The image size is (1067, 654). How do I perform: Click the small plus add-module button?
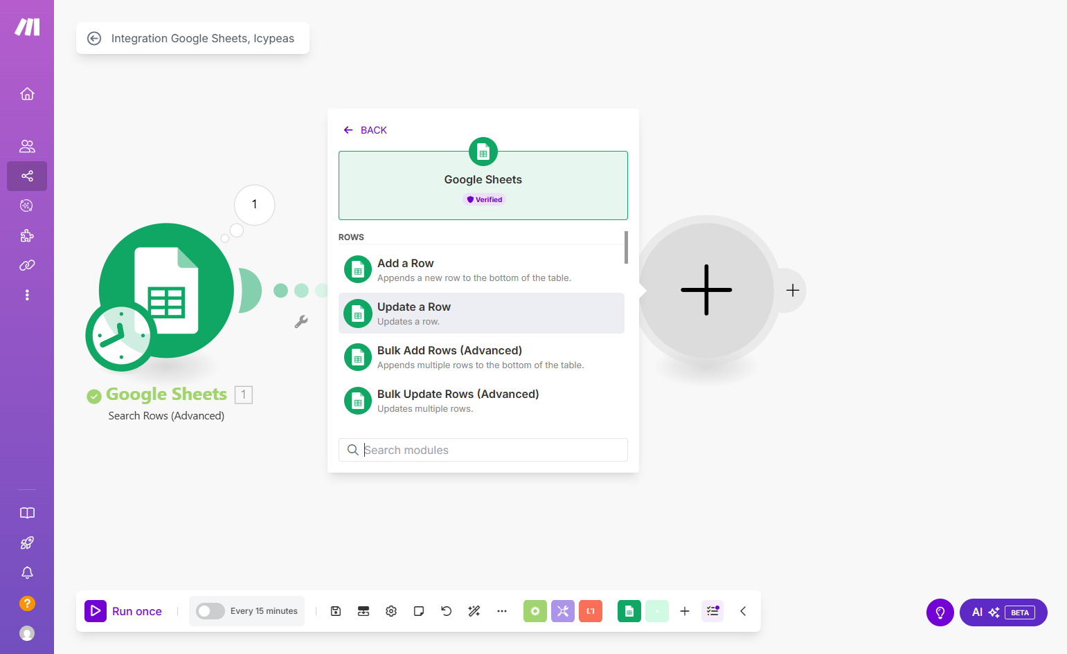coord(793,291)
